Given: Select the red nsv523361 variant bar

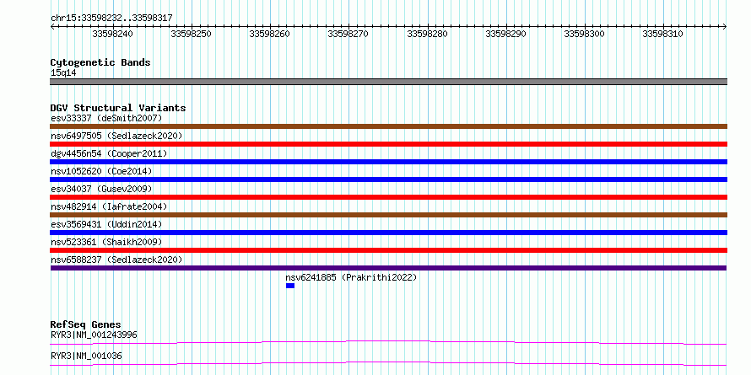Looking at the screenshot, I should point(388,250).
